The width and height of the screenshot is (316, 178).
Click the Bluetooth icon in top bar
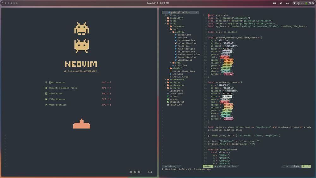click(299, 3)
